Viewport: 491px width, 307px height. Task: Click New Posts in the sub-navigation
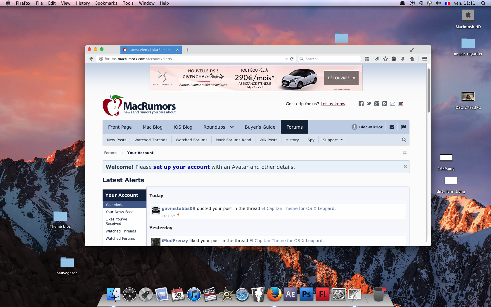117,140
